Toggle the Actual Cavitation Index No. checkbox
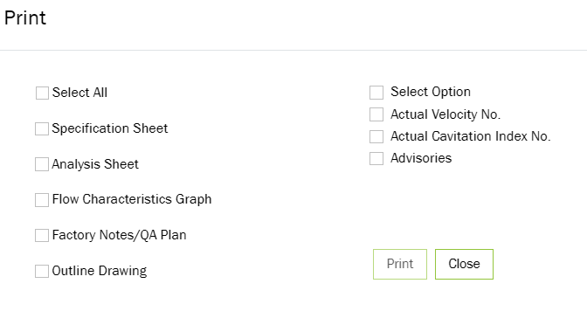Screen dimensions: 587x318 pyautogui.click(x=376, y=136)
